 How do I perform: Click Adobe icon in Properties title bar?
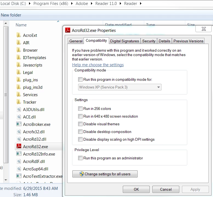click(68, 30)
